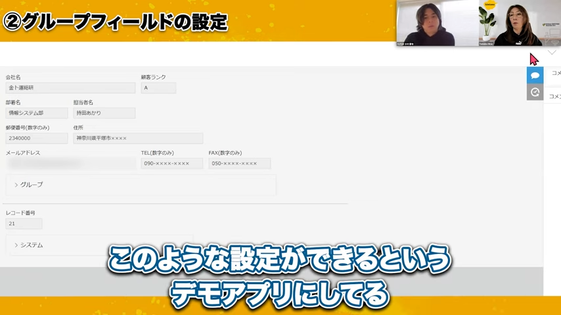Viewport: 561px width, 315px height.
Task: Collapse the side panel with the chevron
Action: tap(552, 52)
